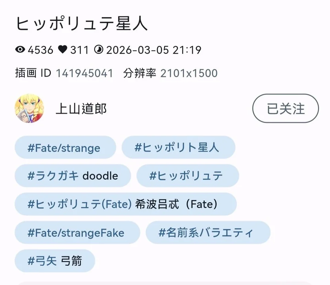Open the #名前系バラエティ tag
This screenshot has width=330, height=285.
pos(208,233)
